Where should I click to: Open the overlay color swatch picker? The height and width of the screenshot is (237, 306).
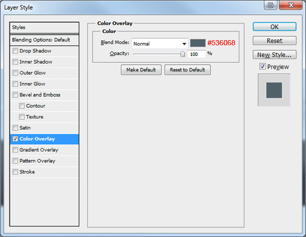coord(198,43)
